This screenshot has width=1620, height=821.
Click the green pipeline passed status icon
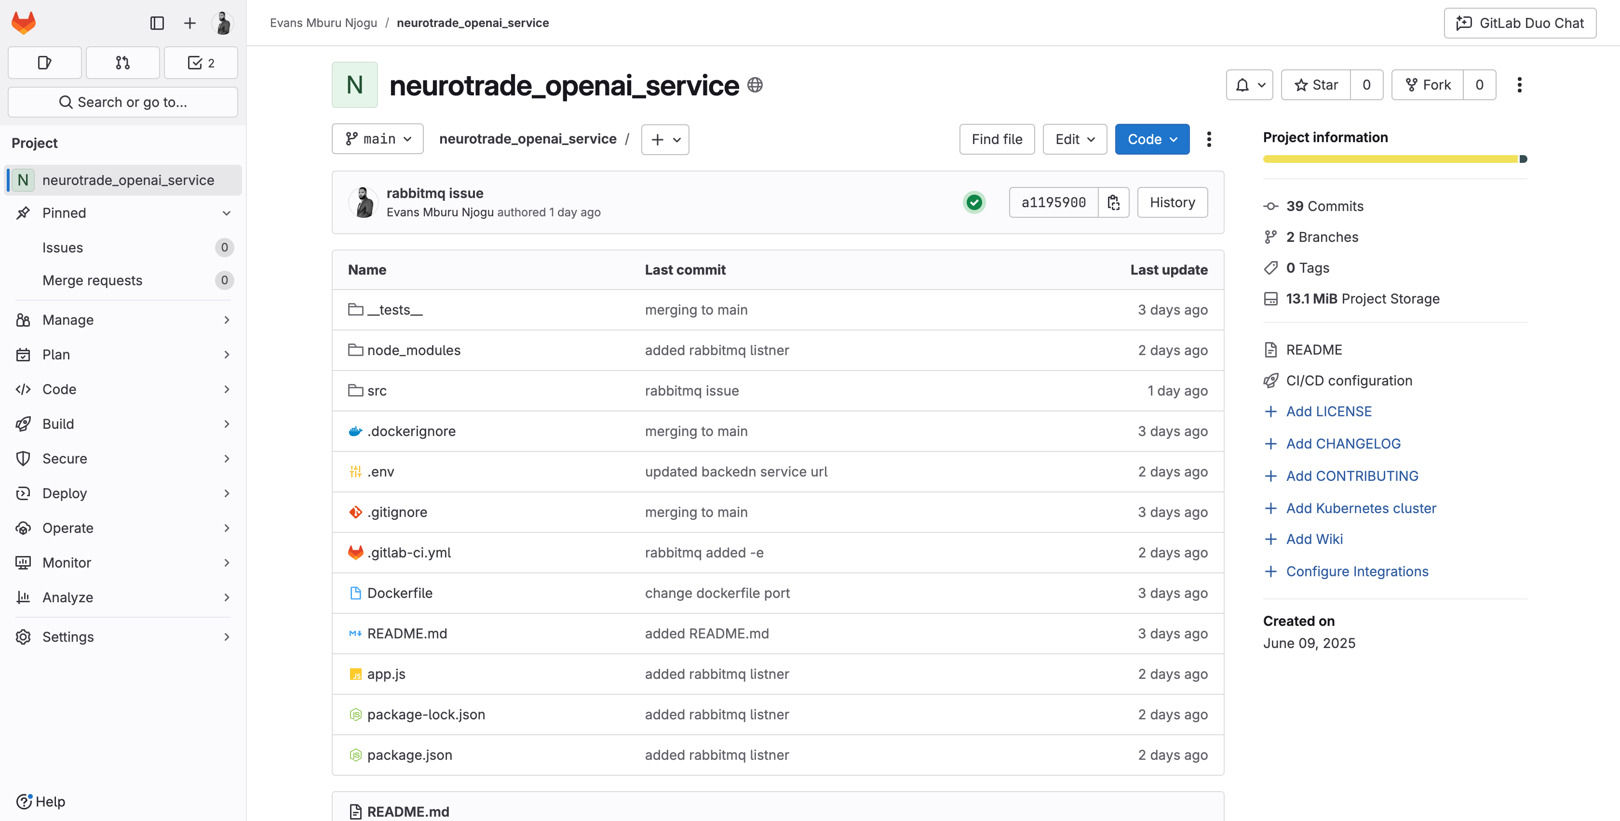click(x=974, y=202)
